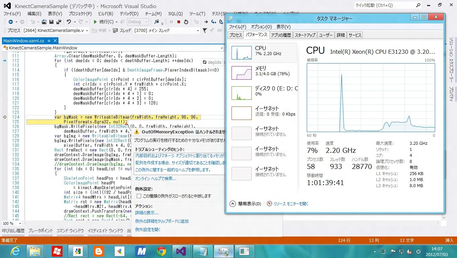Toggle pin on MainWindow.xaml.cs tab
Viewport: 457px width, 258px height.
pyautogui.click(x=49, y=41)
